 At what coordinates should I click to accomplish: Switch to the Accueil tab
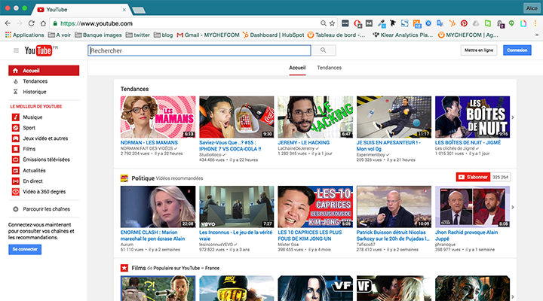pos(297,68)
